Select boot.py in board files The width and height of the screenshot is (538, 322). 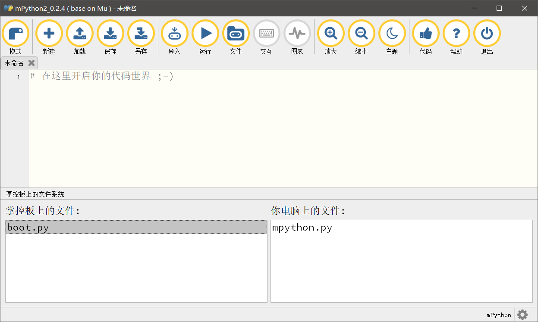(x=136, y=227)
